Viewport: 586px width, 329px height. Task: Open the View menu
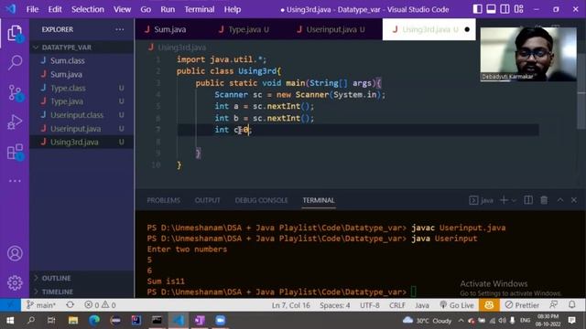pos(122,9)
